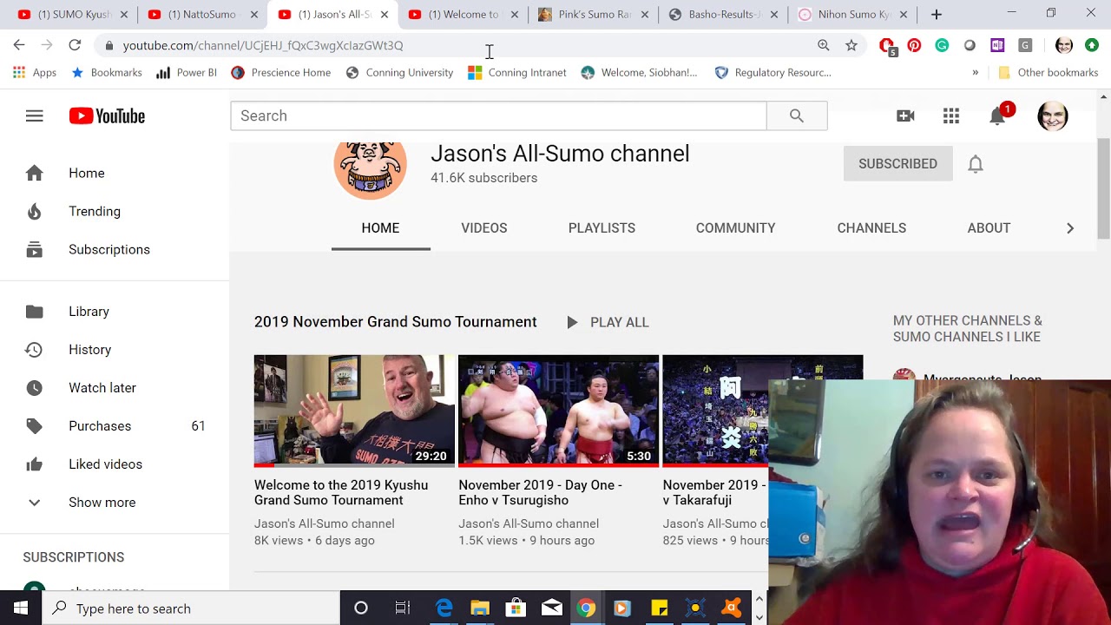Switch to the VIDEOS tab
1111x625 pixels.
[483, 228]
